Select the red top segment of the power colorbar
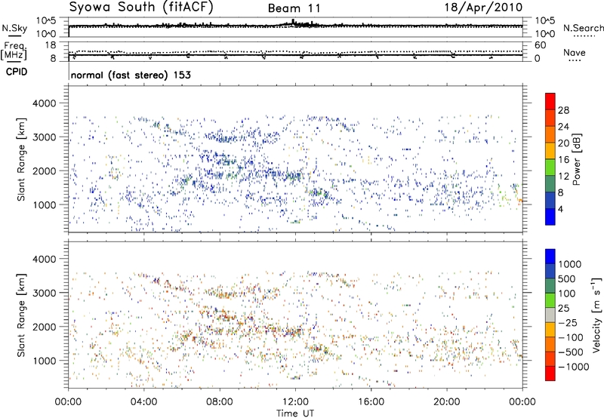Screen dimensions: 604x418 click(x=550, y=101)
